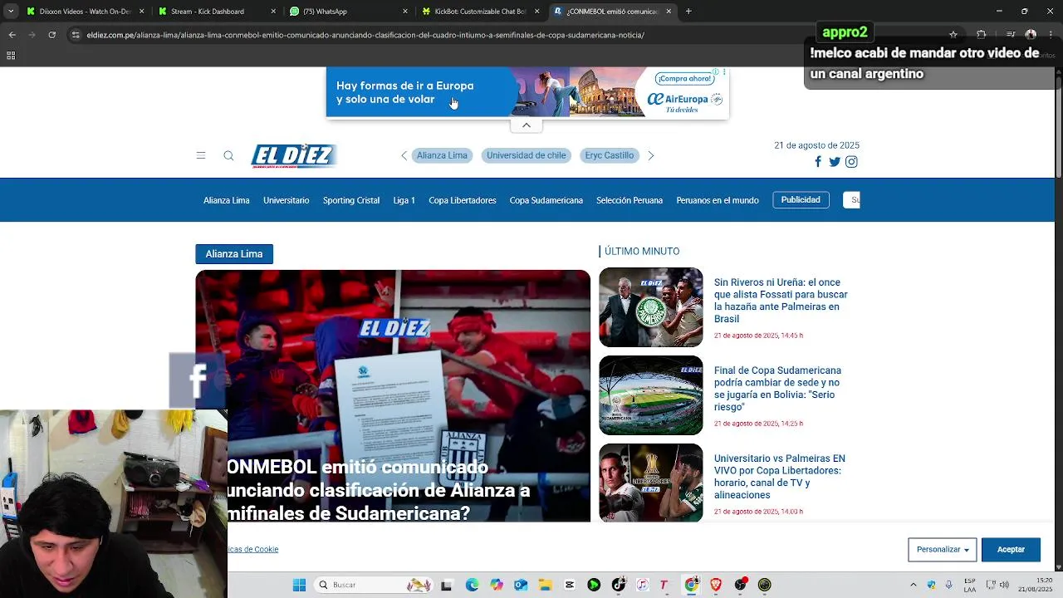This screenshot has width=1063, height=598.
Task: Open Copa Sudamericana nav menu item
Action: point(546,200)
